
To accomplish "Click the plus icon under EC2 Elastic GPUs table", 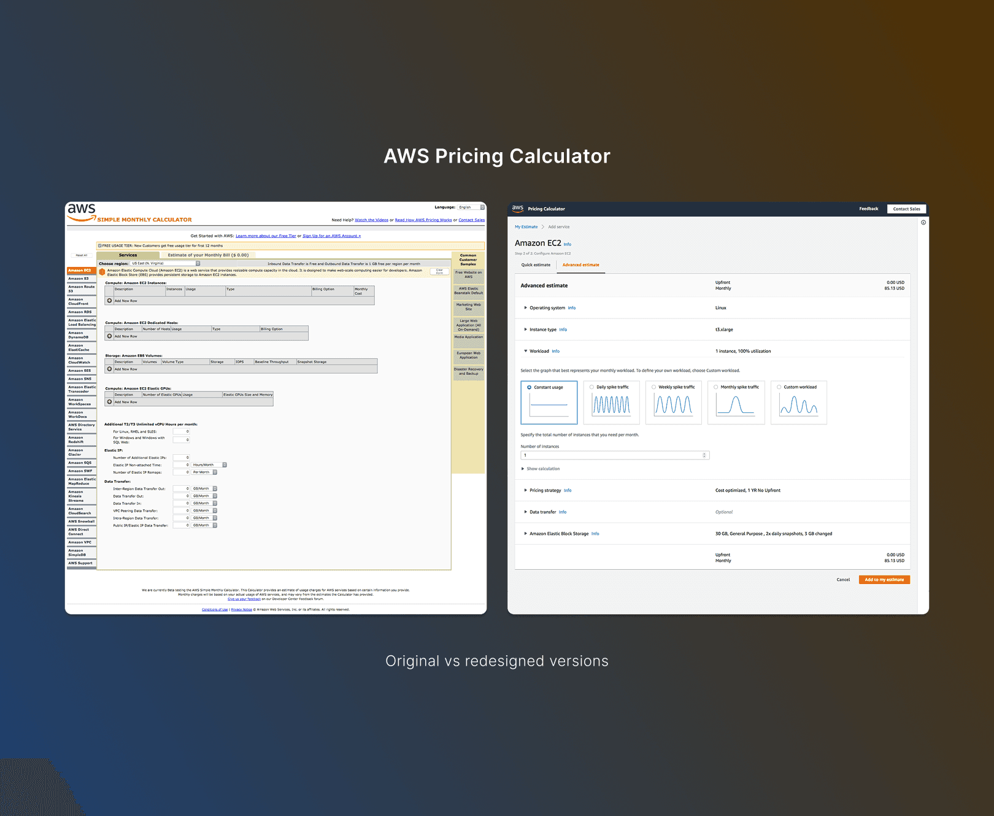I will coord(109,402).
